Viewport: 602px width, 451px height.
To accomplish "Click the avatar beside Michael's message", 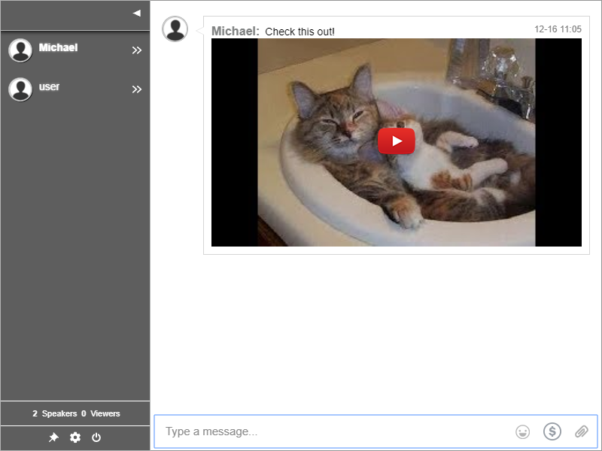I will click(x=175, y=29).
